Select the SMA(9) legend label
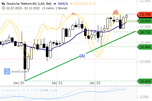The height and width of the screenshot is (101, 152). pyautogui.click(x=63, y=4)
